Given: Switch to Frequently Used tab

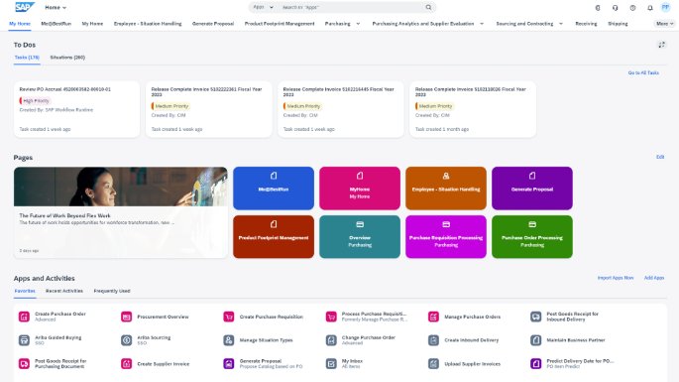Looking at the screenshot, I should point(112,291).
